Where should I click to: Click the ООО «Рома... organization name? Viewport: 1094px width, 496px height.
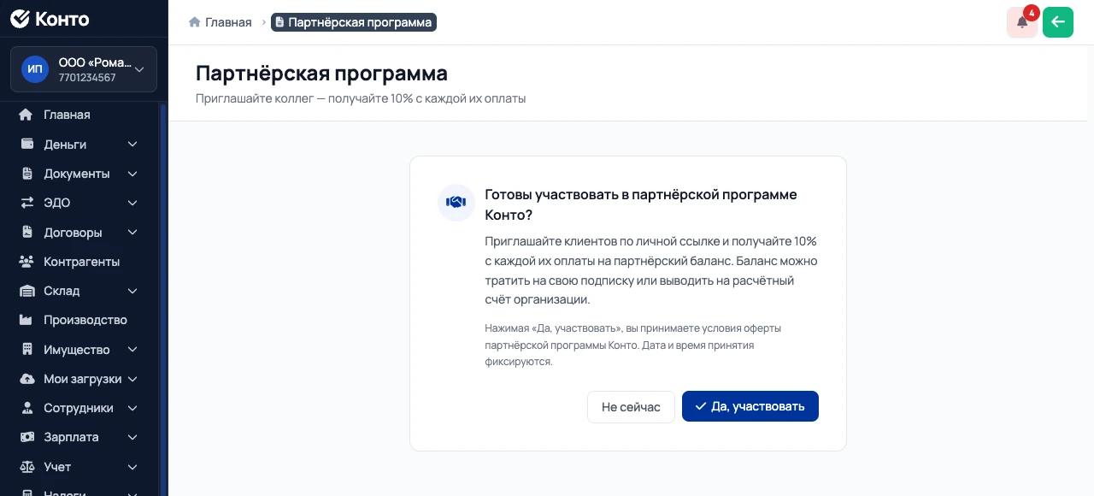point(95,62)
